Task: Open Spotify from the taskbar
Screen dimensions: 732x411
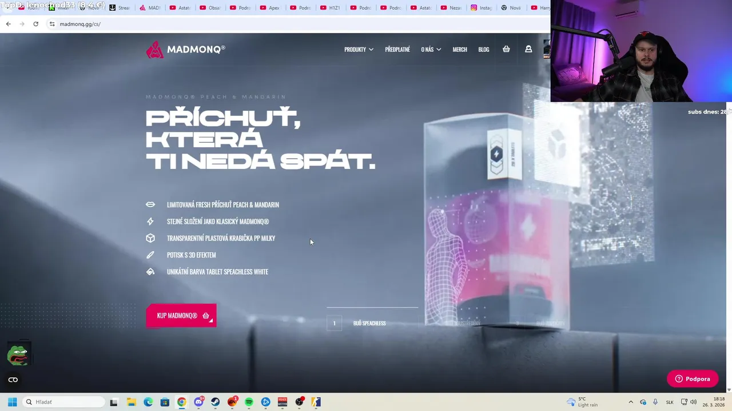Action: pos(249,402)
